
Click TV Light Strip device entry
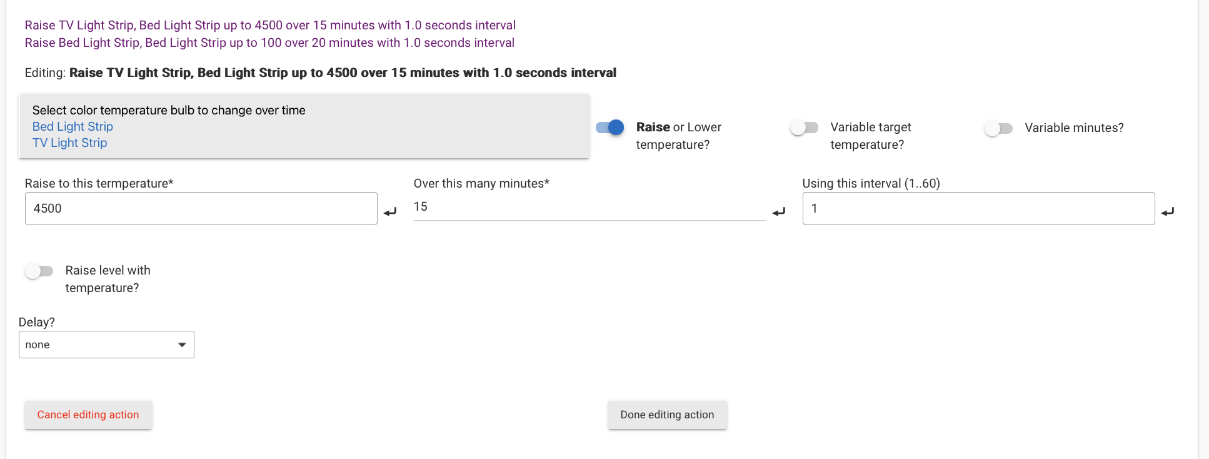tap(69, 143)
